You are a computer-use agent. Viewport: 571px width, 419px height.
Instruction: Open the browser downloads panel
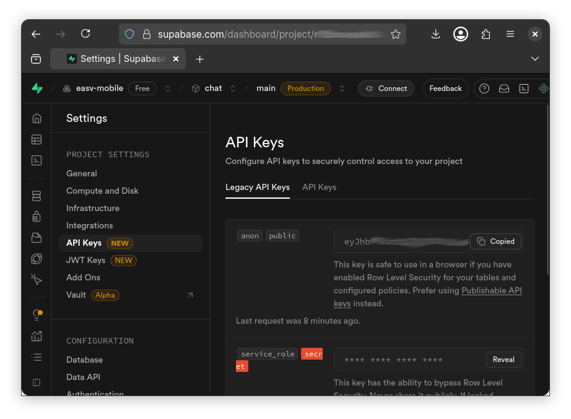click(x=435, y=34)
